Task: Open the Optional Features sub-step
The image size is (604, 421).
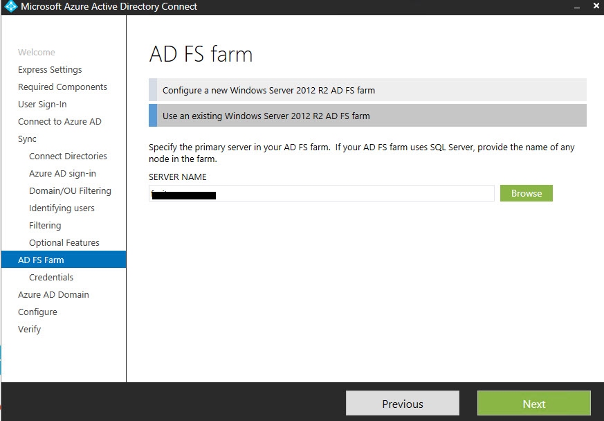Action: tap(64, 243)
